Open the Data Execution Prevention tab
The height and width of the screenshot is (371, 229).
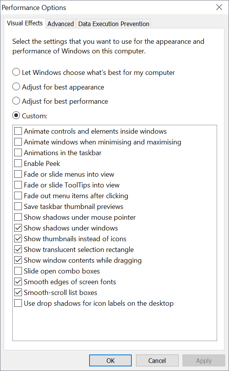[x=114, y=24]
